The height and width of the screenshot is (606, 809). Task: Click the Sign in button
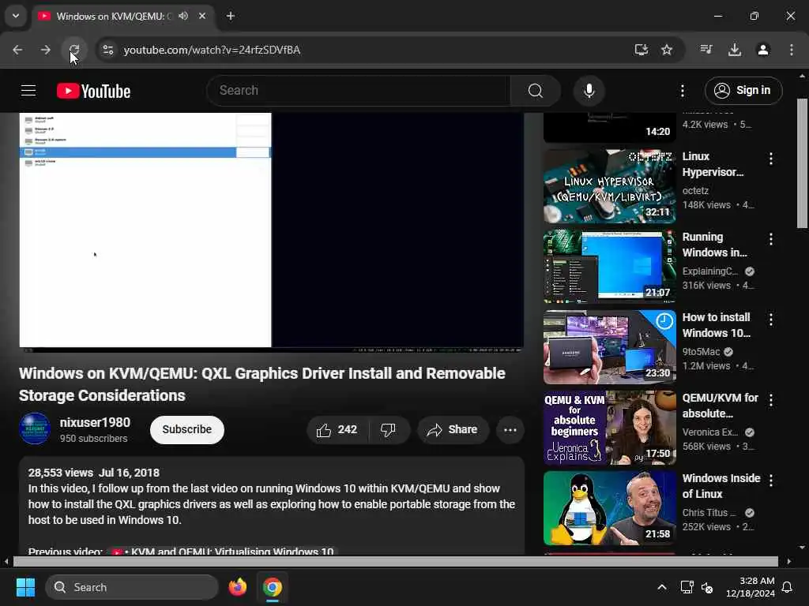click(x=743, y=91)
